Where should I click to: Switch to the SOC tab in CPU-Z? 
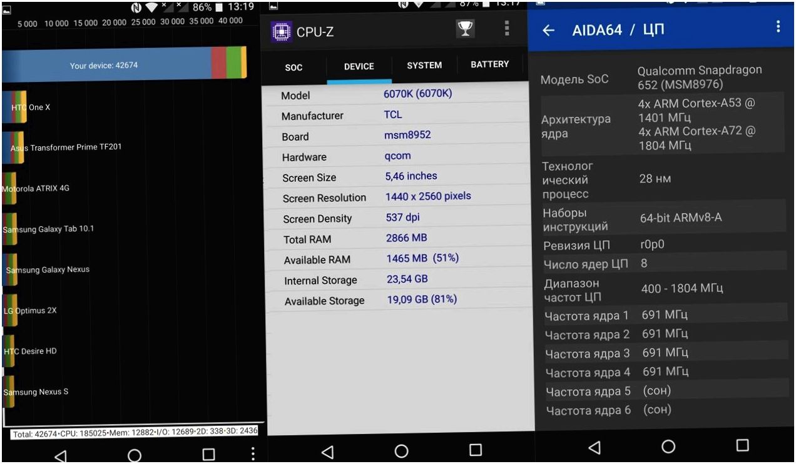[293, 68]
